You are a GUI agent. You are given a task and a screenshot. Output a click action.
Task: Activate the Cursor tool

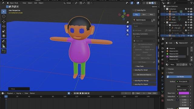tap(4, 16)
